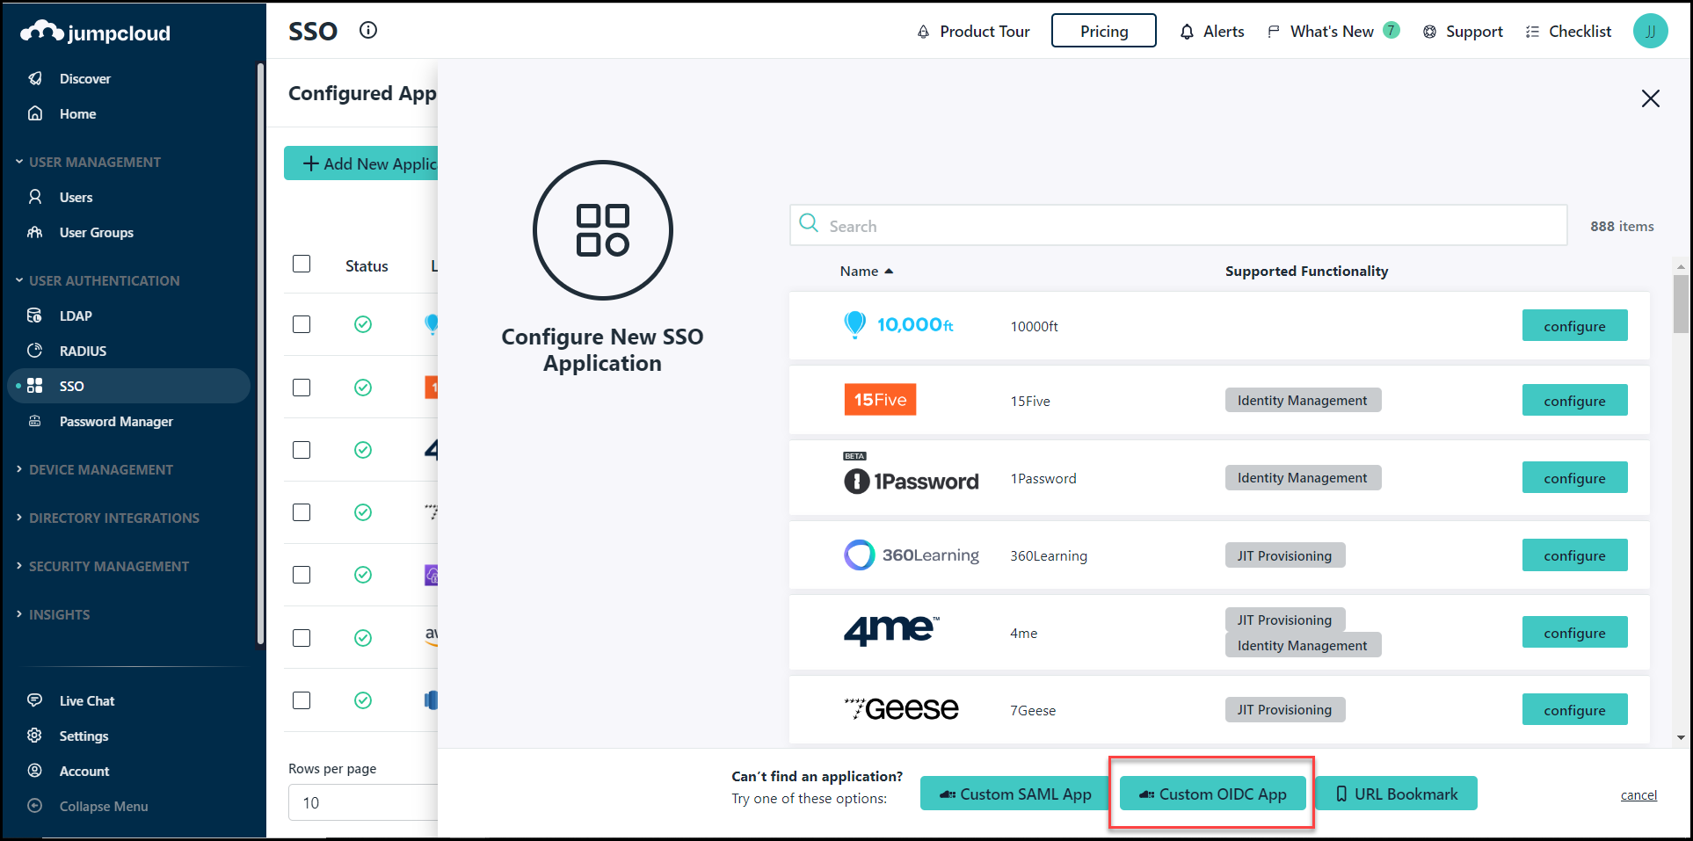This screenshot has height=841, width=1693.
Task: View What's New announcements
Action: pos(1330,31)
